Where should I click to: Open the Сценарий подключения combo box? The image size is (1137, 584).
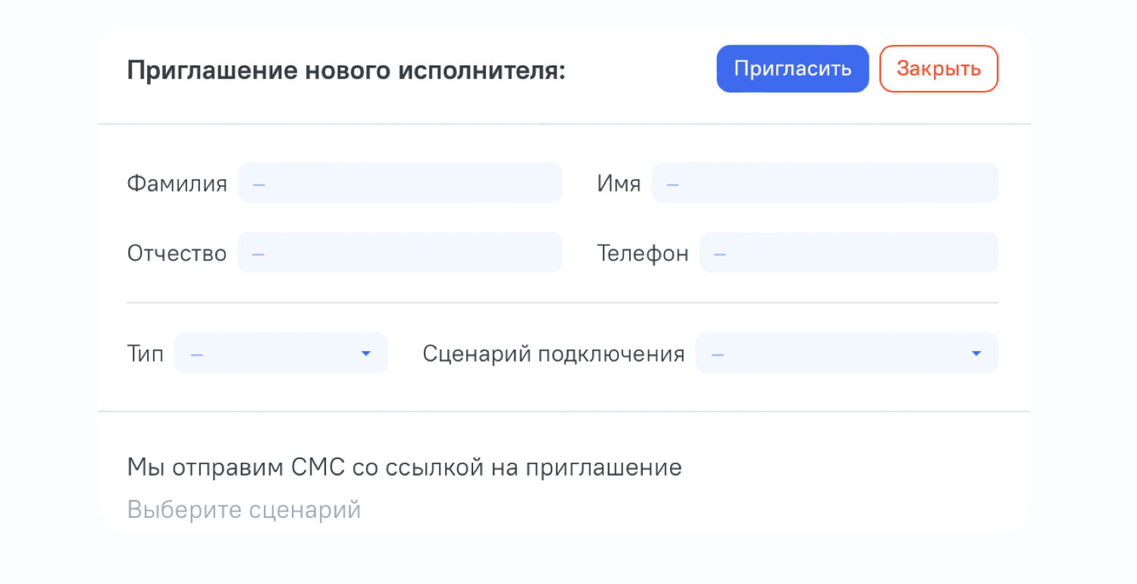[847, 353]
